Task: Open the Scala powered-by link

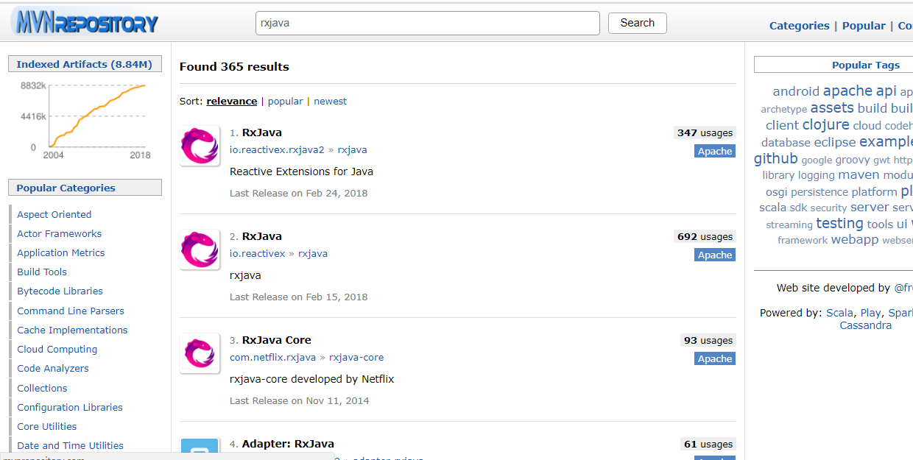Action: [x=839, y=313]
